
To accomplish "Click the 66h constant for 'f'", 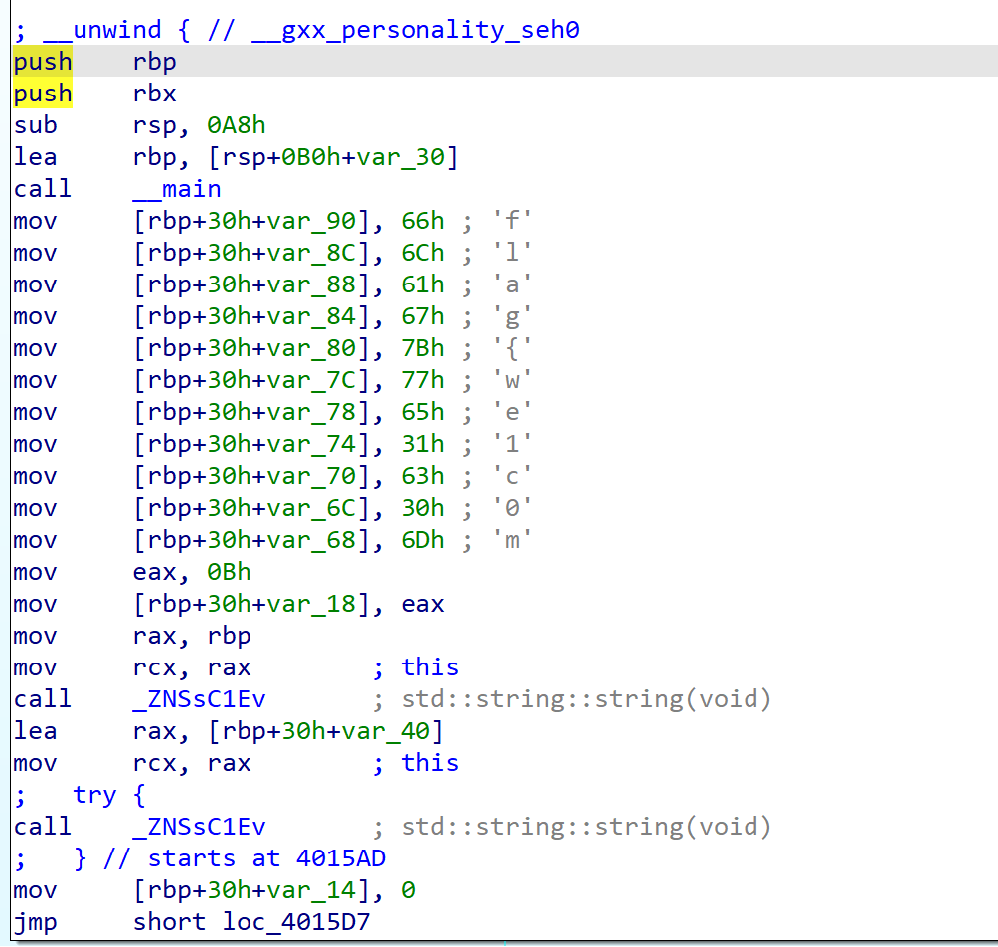I will tap(422, 221).
